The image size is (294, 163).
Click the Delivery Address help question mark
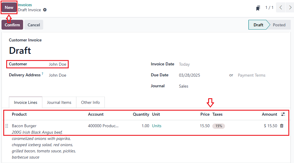pyautogui.click(x=42, y=74)
